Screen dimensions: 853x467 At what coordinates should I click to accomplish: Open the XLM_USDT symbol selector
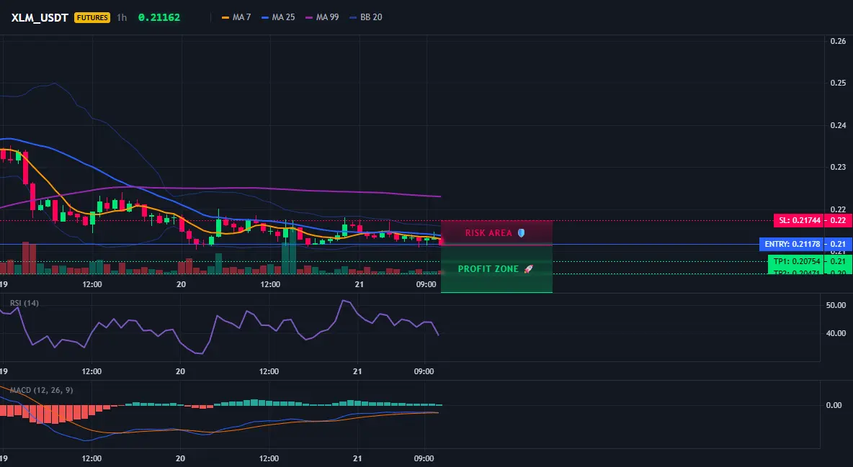(x=40, y=17)
